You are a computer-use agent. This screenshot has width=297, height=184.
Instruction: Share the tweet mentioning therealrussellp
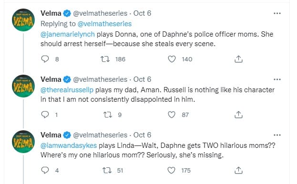click(x=238, y=115)
